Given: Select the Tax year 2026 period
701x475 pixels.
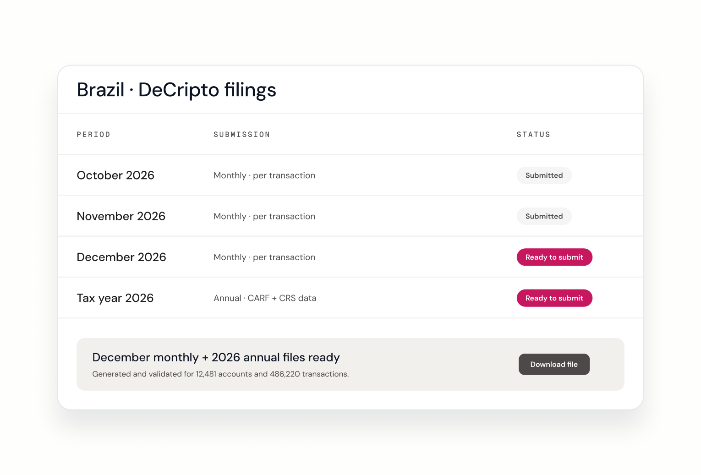Looking at the screenshot, I should point(115,298).
